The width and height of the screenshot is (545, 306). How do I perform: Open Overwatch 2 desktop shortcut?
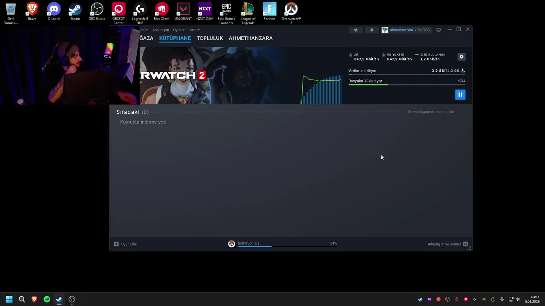point(291,13)
